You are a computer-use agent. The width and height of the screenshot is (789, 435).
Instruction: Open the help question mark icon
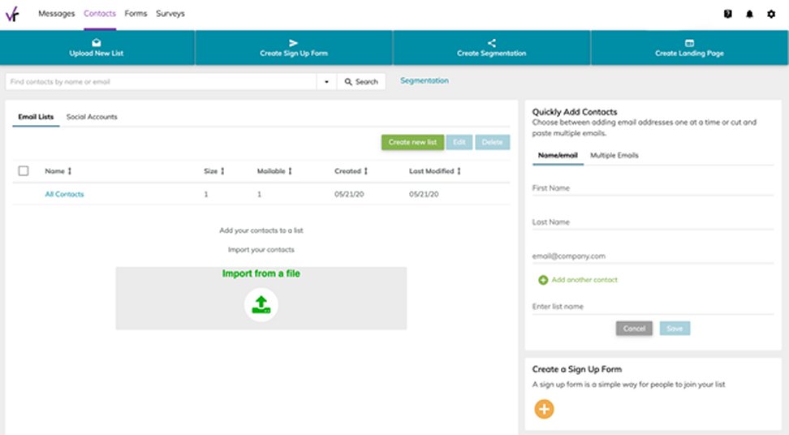pos(727,14)
